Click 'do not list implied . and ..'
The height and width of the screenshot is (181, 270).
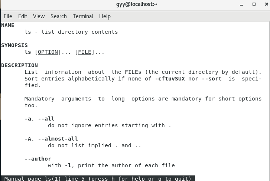(x=94, y=146)
